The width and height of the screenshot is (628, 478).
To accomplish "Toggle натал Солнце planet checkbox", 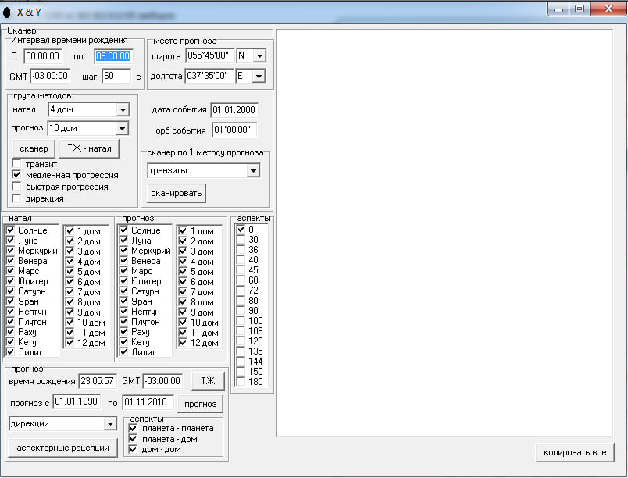I will tap(10, 230).
